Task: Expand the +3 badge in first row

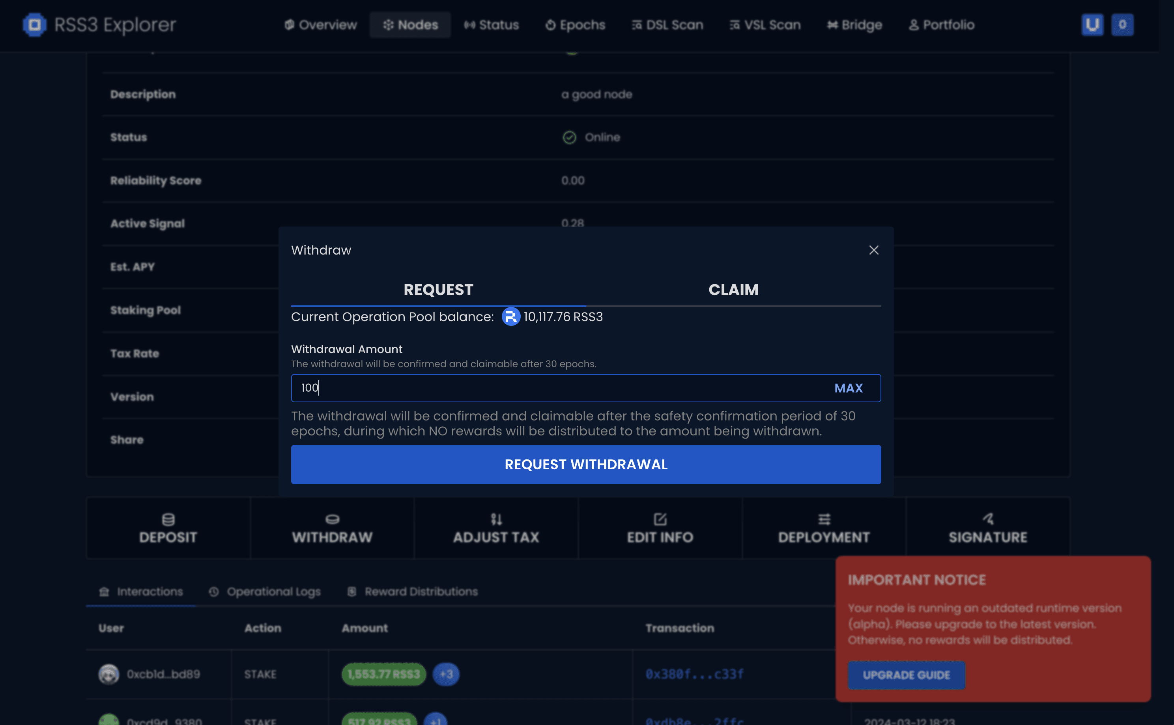Action: (x=446, y=674)
